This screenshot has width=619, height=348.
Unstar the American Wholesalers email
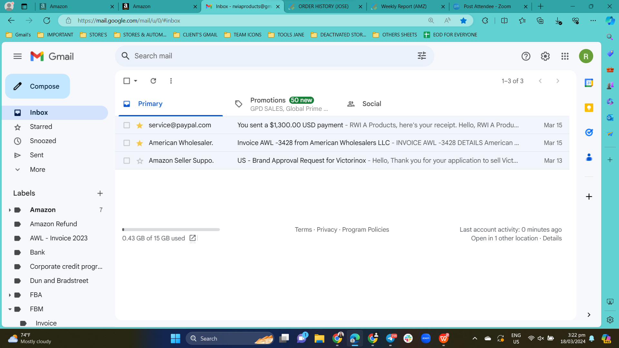click(x=140, y=143)
